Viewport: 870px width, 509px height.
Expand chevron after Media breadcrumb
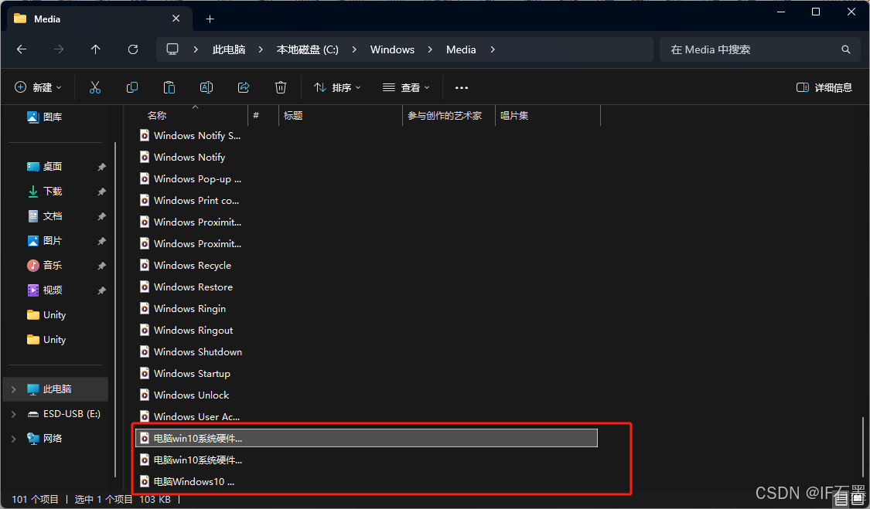click(x=492, y=49)
